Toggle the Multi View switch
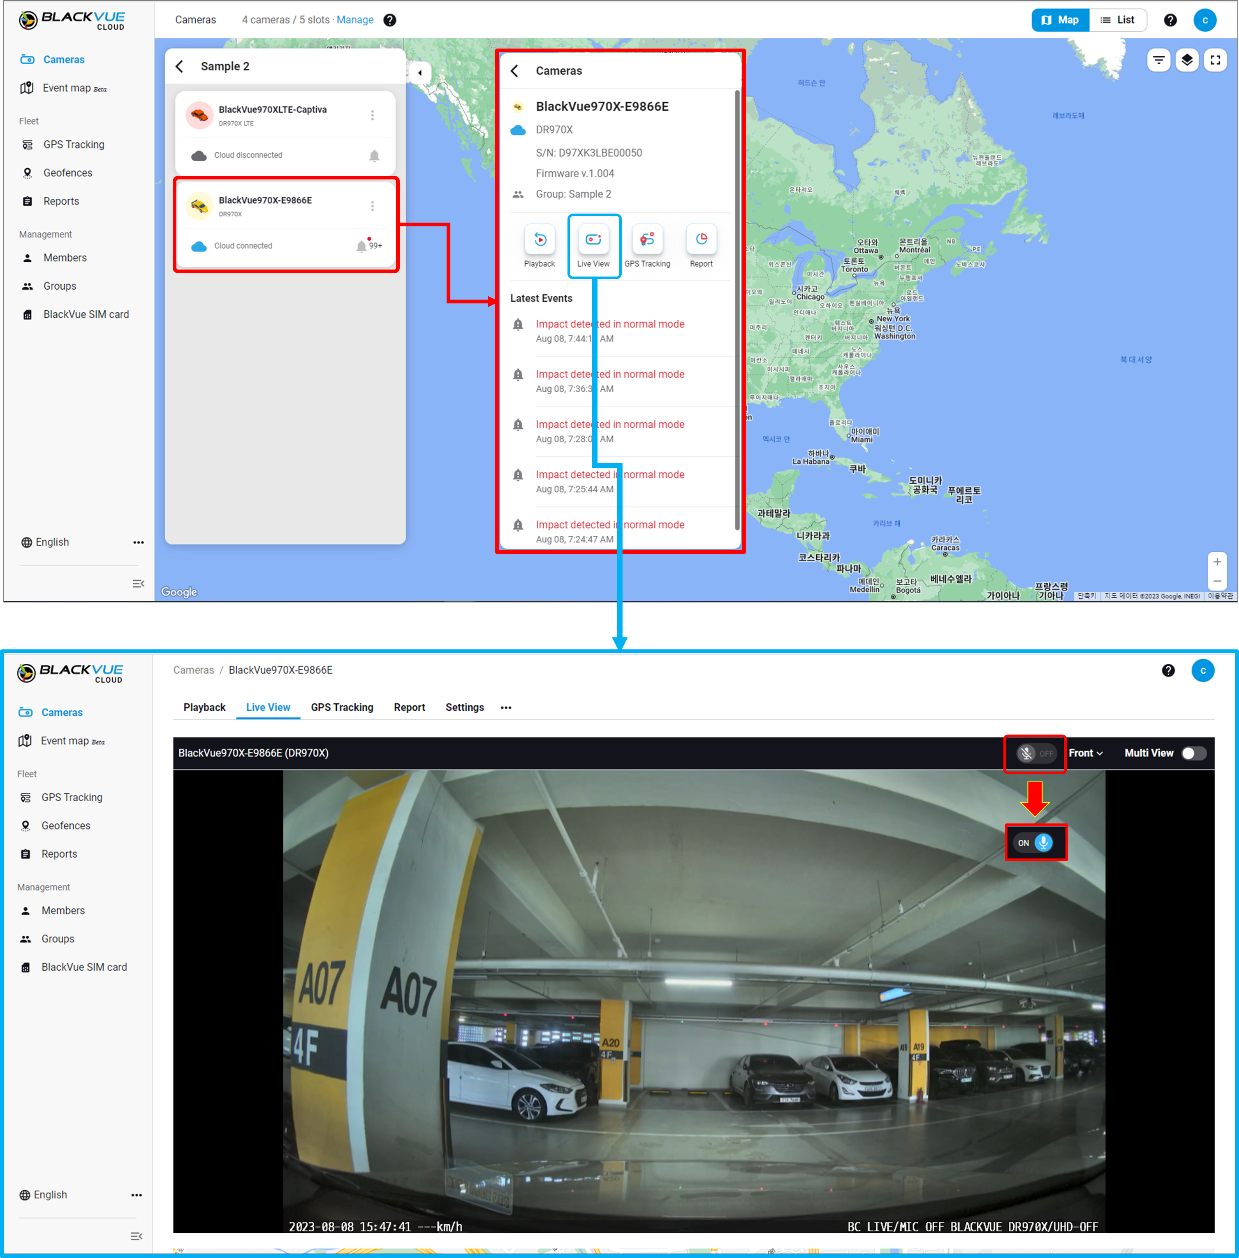This screenshot has width=1239, height=1258. [x=1193, y=753]
